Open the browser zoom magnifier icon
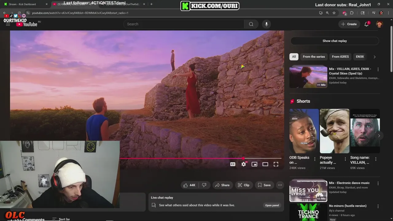393x221 pixels. tap(327, 13)
